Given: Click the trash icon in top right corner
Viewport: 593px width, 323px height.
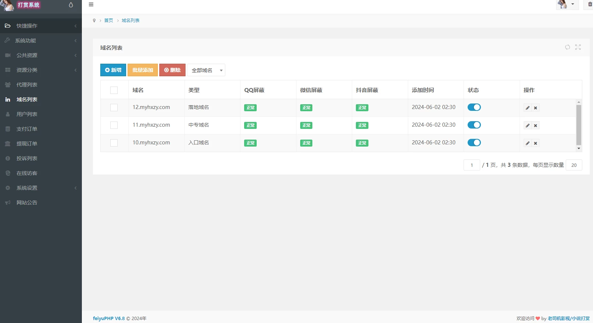Looking at the screenshot, I should (x=590, y=4).
